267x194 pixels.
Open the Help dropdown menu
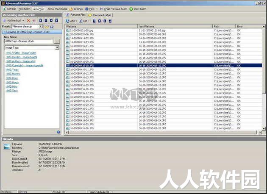(x=91, y=9)
